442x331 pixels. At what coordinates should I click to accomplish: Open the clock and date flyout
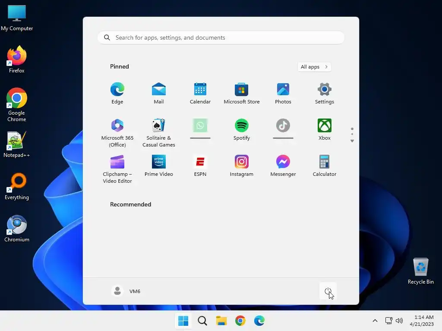point(422,321)
